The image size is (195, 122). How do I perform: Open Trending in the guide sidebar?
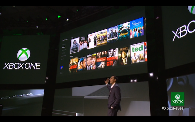point(64,44)
